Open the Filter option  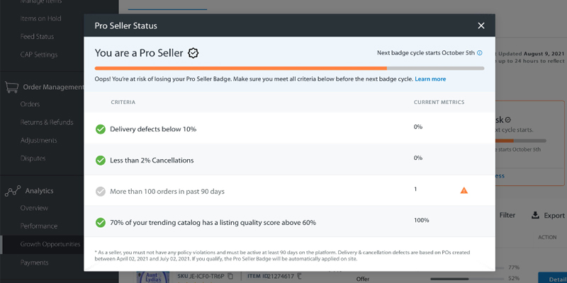tap(507, 215)
